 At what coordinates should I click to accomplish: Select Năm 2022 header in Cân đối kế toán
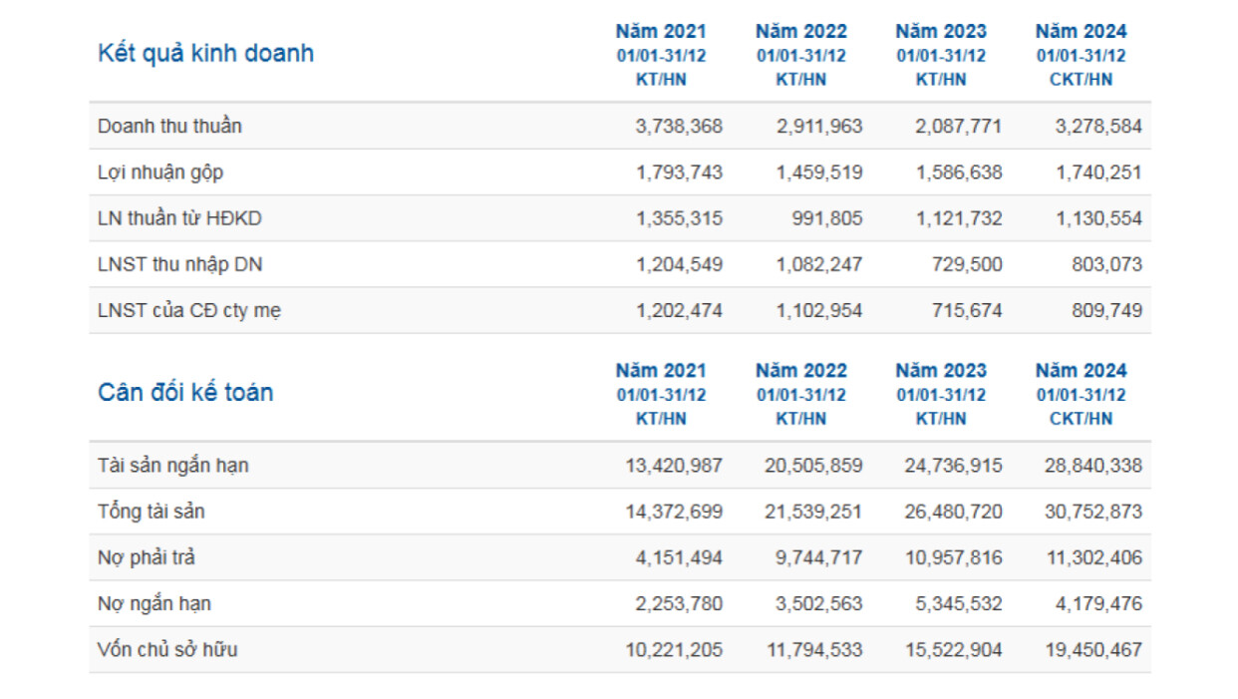click(x=800, y=371)
